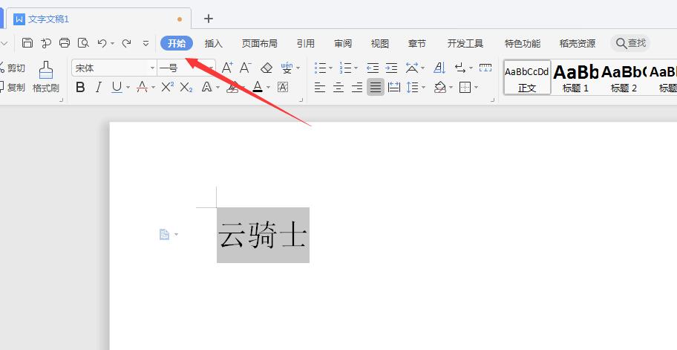677x350 pixels.
Task: Apply the 标题 2 style
Action: (624, 77)
